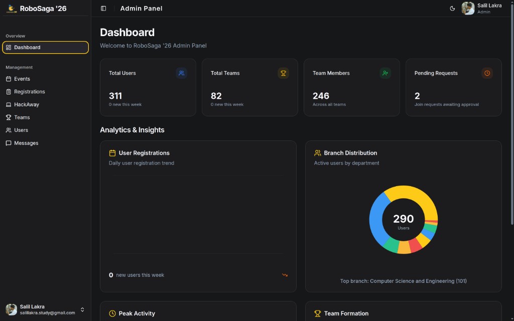Image resolution: width=514 pixels, height=321 pixels.
Task: Click the salillakra.study@gmail.com email text
Action: [48, 313]
